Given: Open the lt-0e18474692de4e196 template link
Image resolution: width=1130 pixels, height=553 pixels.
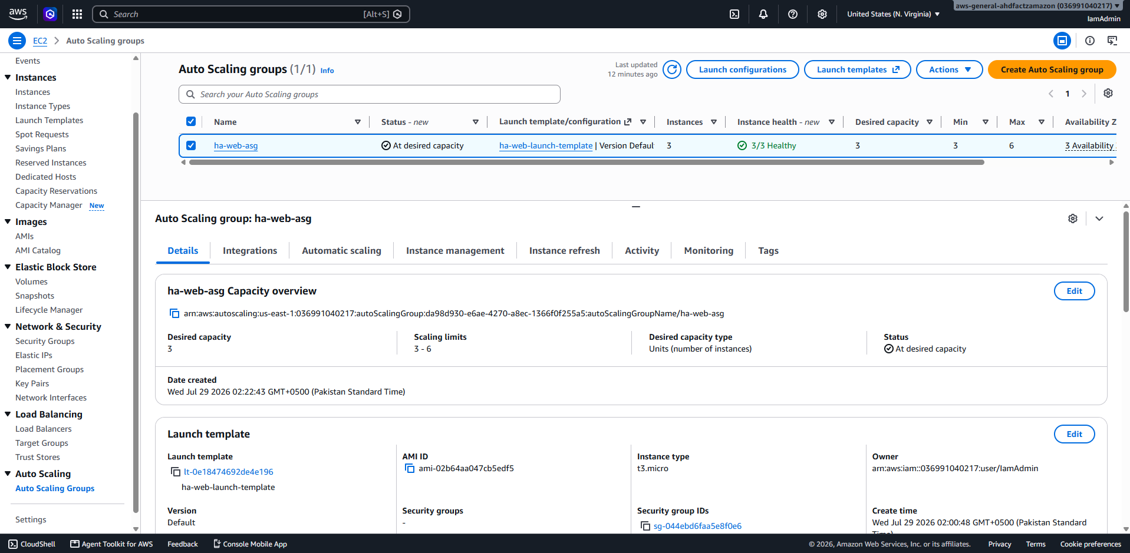Looking at the screenshot, I should coord(229,472).
